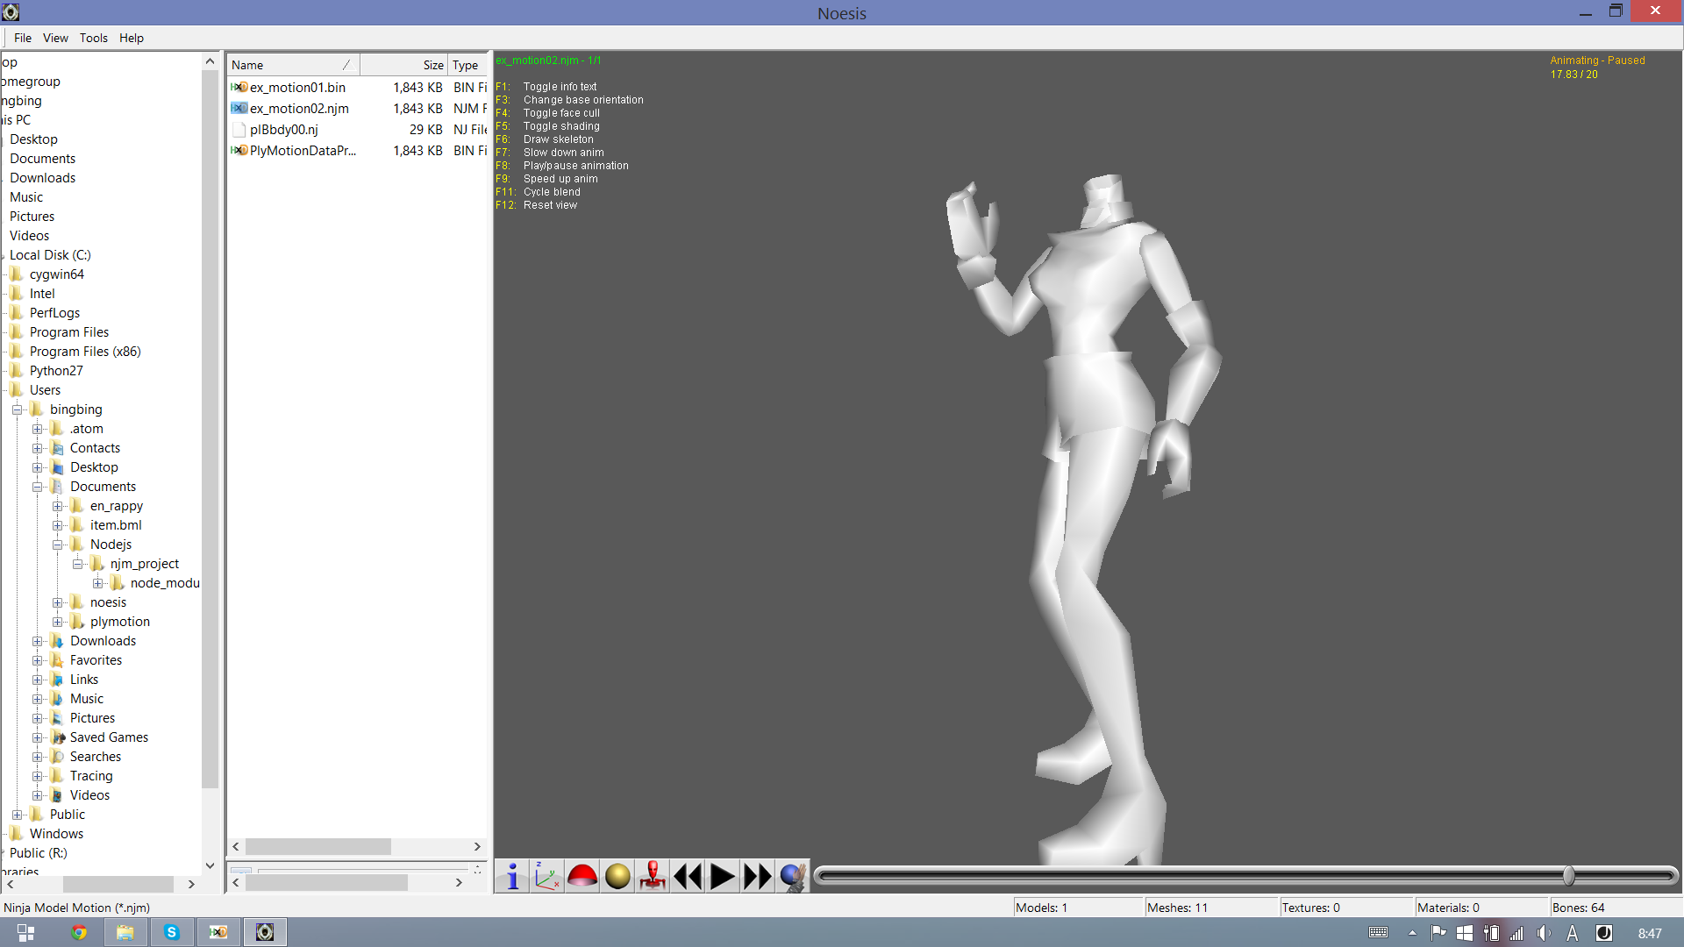1684x947 pixels.
Task: Open File Explorer from the taskbar
Action: [x=125, y=933]
